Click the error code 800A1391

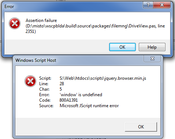(x=68, y=100)
